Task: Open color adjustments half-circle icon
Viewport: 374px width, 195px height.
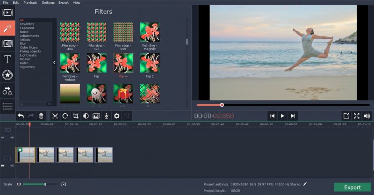Action: (x=86, y=116)
